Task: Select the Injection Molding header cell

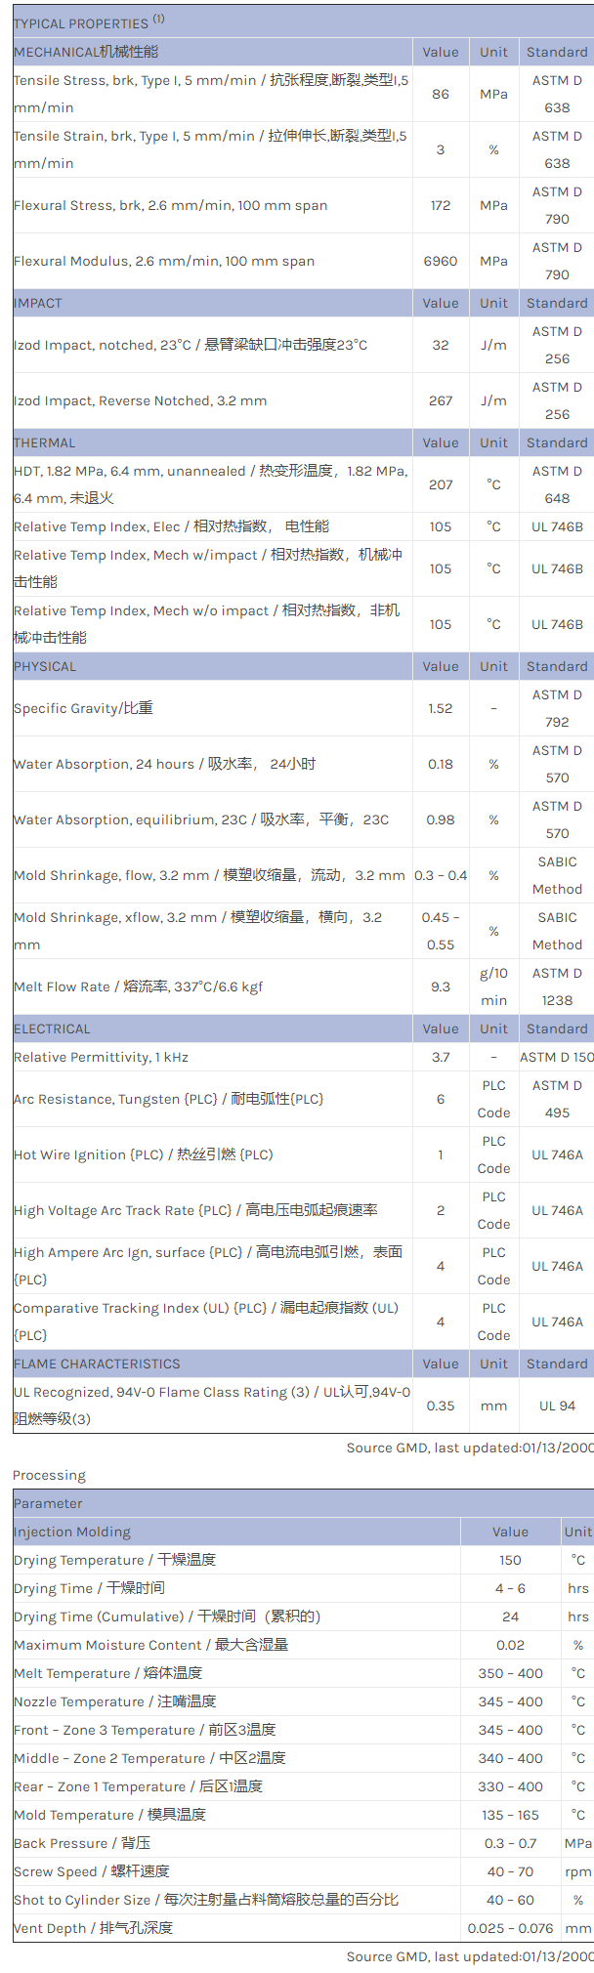Action: pyautogui.click(x=72, y=1532)
